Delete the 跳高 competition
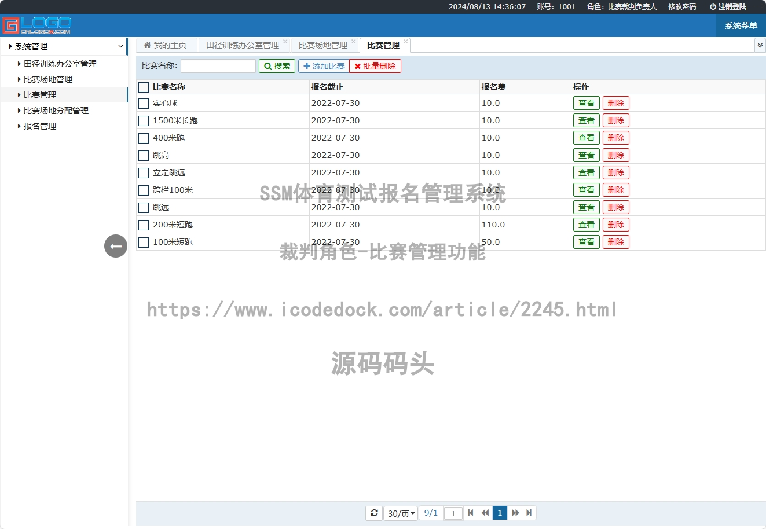 pos(616,155)
